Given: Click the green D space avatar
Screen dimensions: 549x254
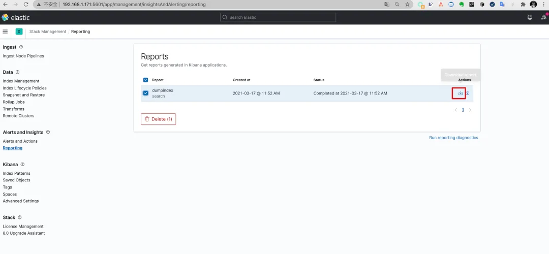Looking at the screenshot, I should pyautogui.click(x=19, y=31).
